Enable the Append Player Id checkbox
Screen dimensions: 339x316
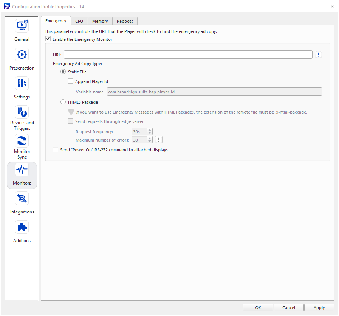click(71, 81)
